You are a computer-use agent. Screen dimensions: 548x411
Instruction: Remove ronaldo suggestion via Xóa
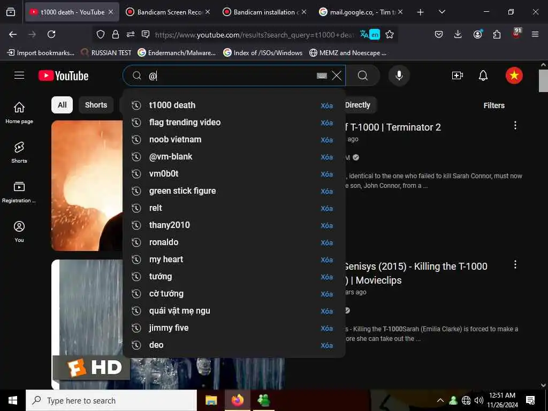(327, 242)
